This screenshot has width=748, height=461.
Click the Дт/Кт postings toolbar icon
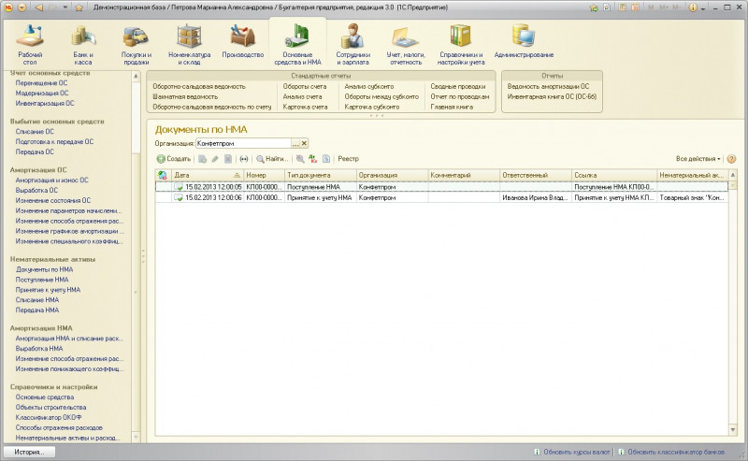point(312,159)
